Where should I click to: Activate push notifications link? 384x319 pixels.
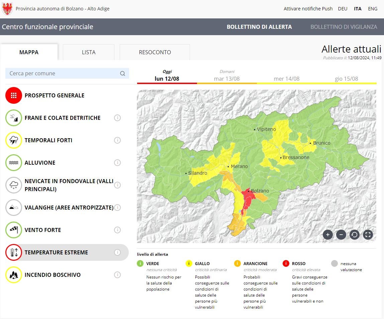pyautogui.click(x=308, y=9)
